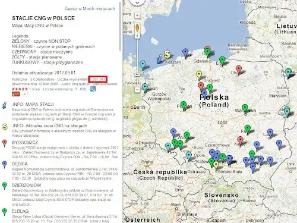Select the yellow marker above Bielsko-Biała
The width and height of the screenshot is (297, 223).
coord(216,165)
